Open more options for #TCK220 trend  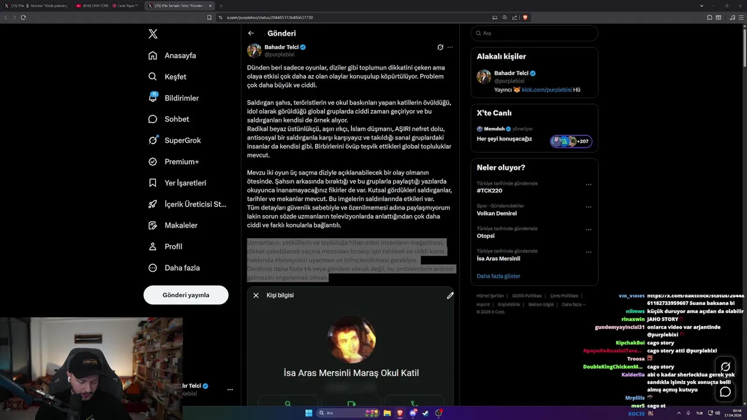[589, 184]
